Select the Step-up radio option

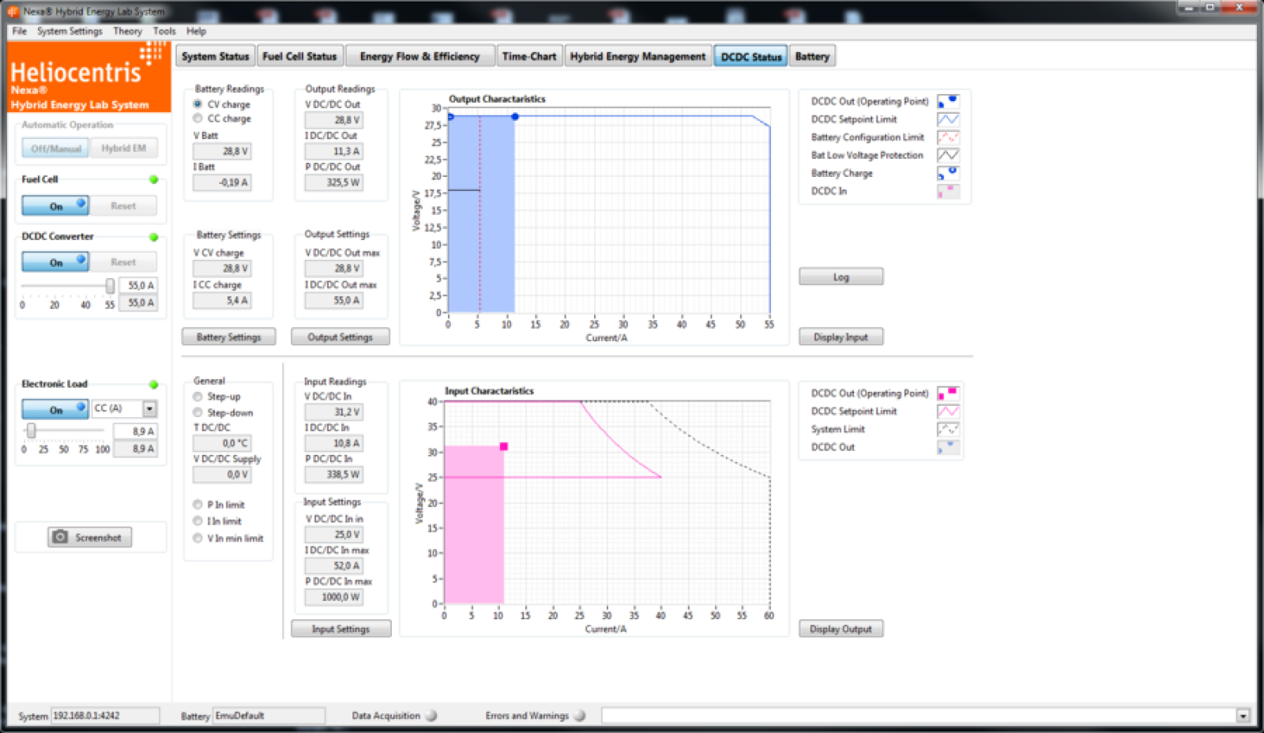click(197, 397)
